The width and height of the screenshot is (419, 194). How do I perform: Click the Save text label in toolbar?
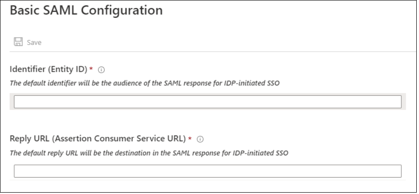pos(34,42)
